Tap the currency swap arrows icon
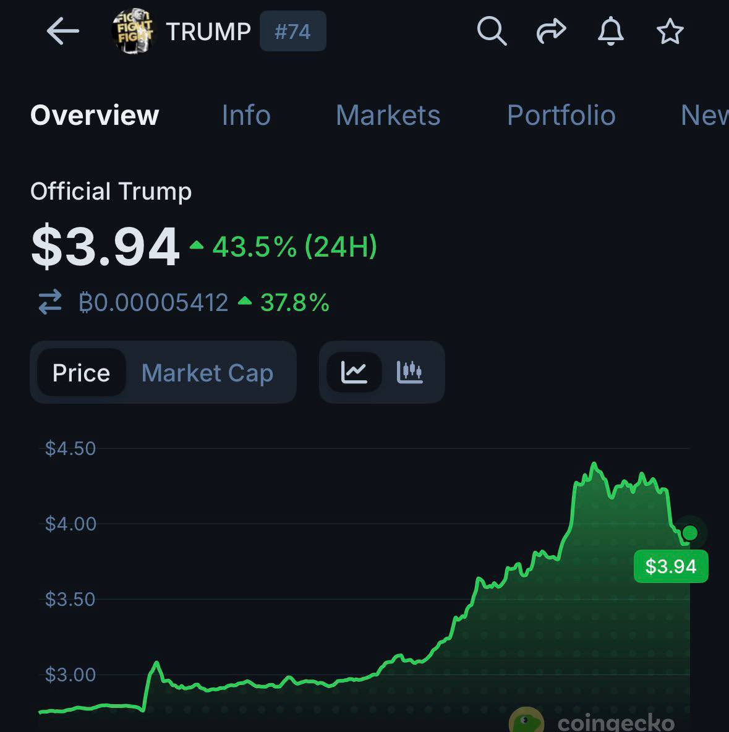Viewport: 729px width, 732px height. [50, 302]
